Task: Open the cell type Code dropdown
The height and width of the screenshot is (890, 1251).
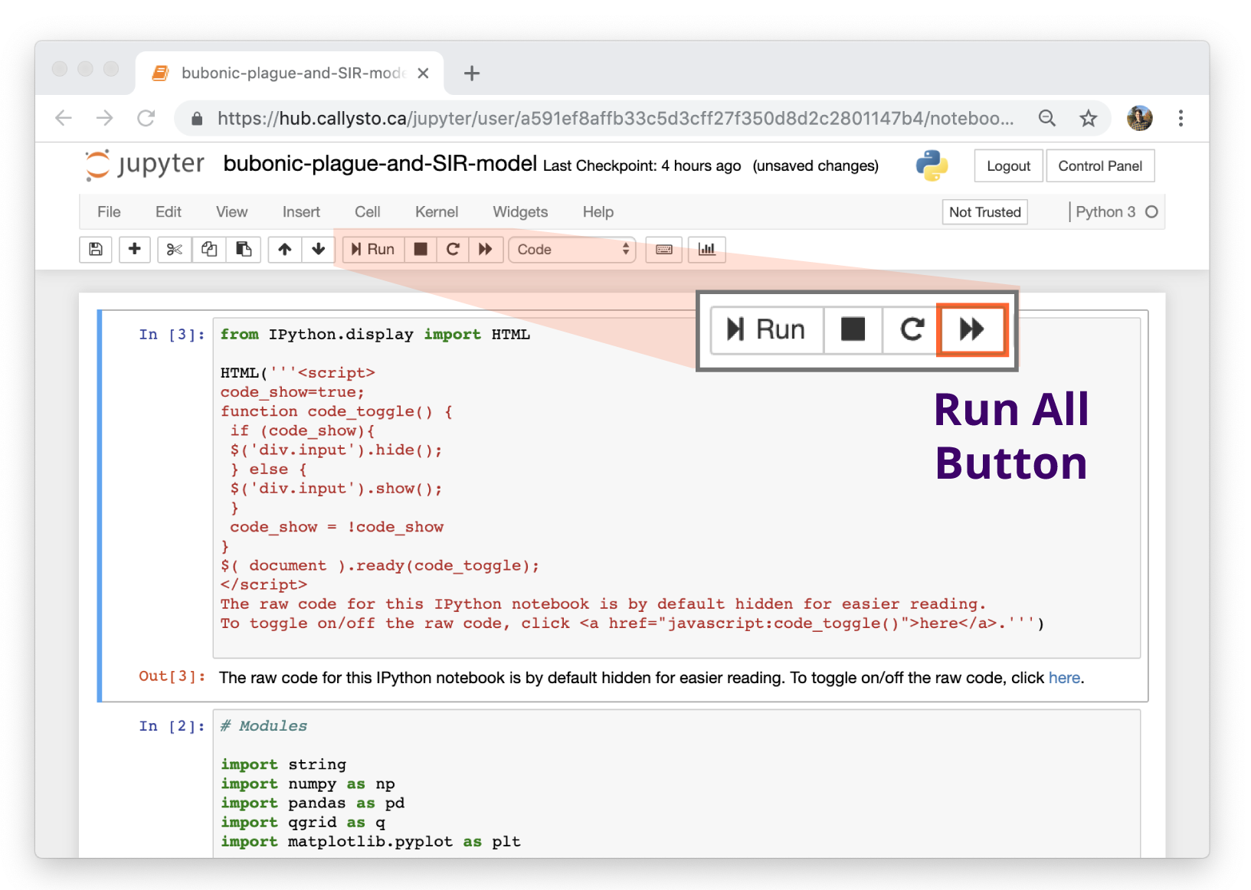Action: click(572, 250)
